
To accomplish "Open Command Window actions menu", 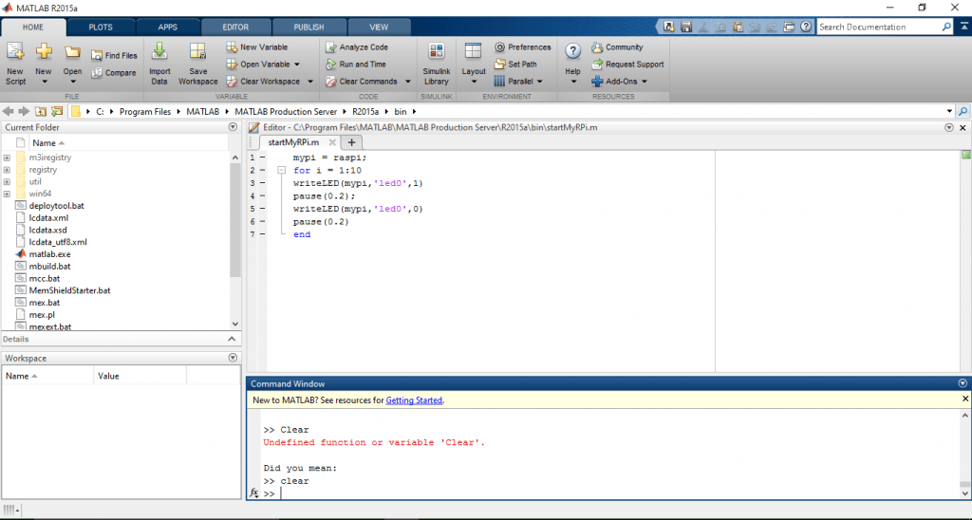I will pyautogui.click(x=963, y=383).
